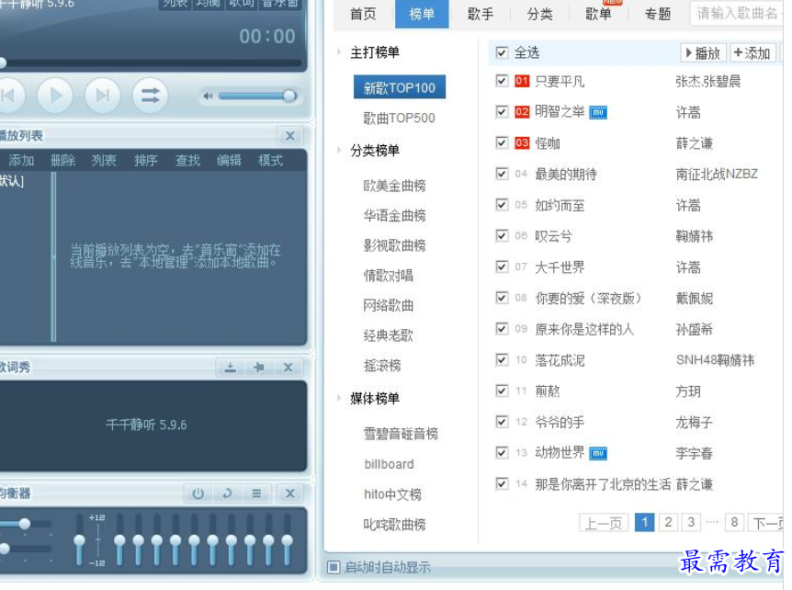Open the equalizer presets list icon
This screenshot has height=590, width=792.
pos(256,494)
